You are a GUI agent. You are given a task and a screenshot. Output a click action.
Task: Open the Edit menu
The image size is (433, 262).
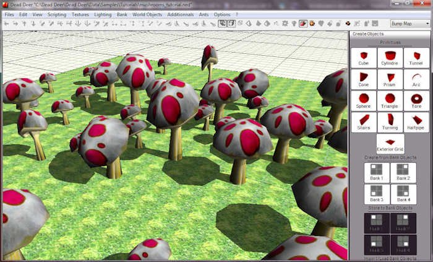(24, 15)
